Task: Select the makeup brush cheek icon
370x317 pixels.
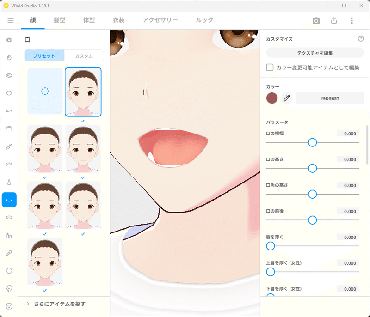Action: tap(9, 253)
